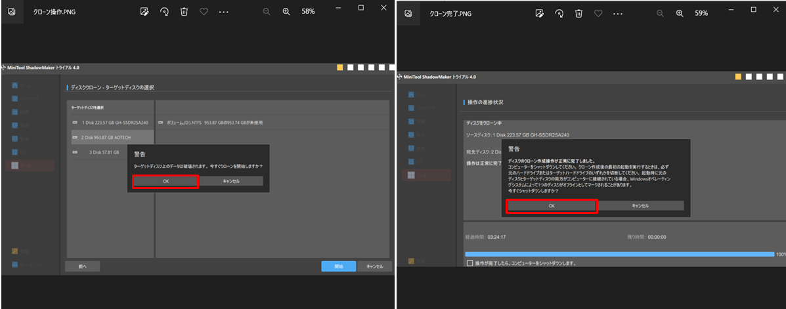Open highlighted Tools item in right ShadowMaker sidebar
Screen dimensions: 786x309
click(x=426, y=175)
